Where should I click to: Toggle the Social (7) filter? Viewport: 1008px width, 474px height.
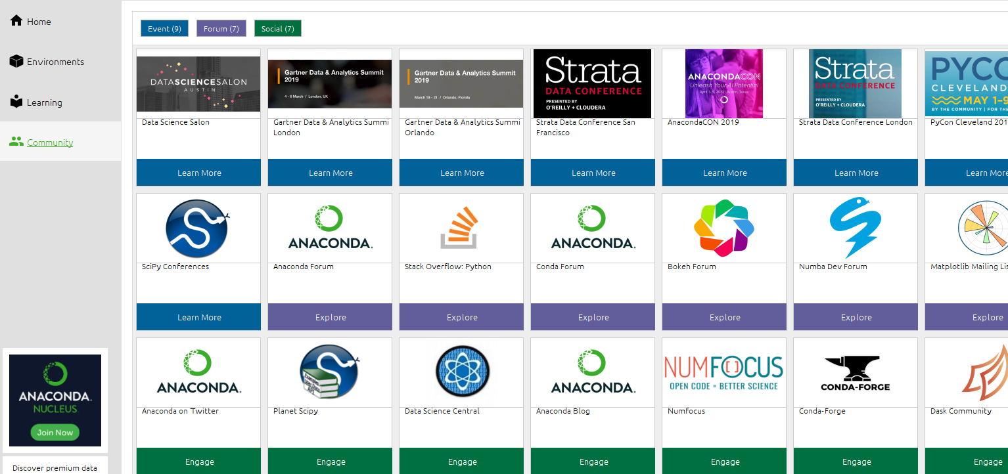coord(278,28)
